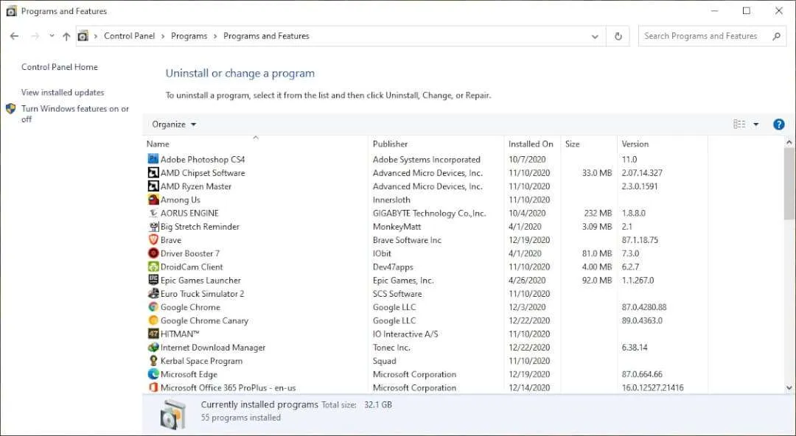
Task: Click the AMD Ryzen Master icon
Action: pos(153,186)
